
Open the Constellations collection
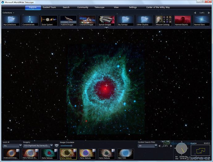(x=30, y=21)
